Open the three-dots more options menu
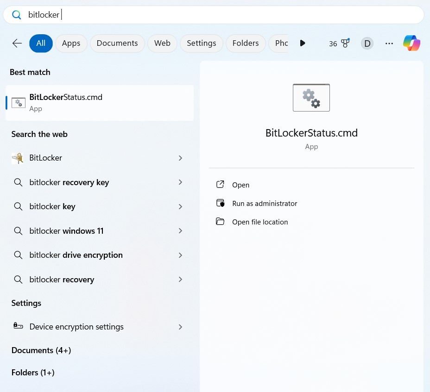 (x=389, y=44)
